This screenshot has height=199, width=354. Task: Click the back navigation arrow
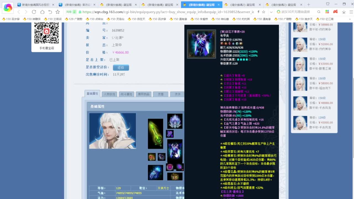point(18,12)
